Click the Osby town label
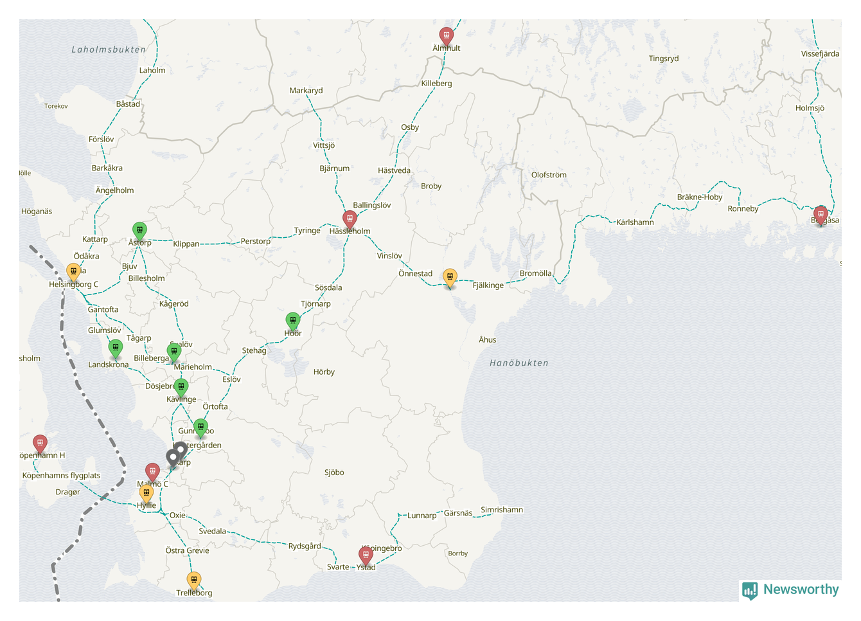 click(410, 127)
